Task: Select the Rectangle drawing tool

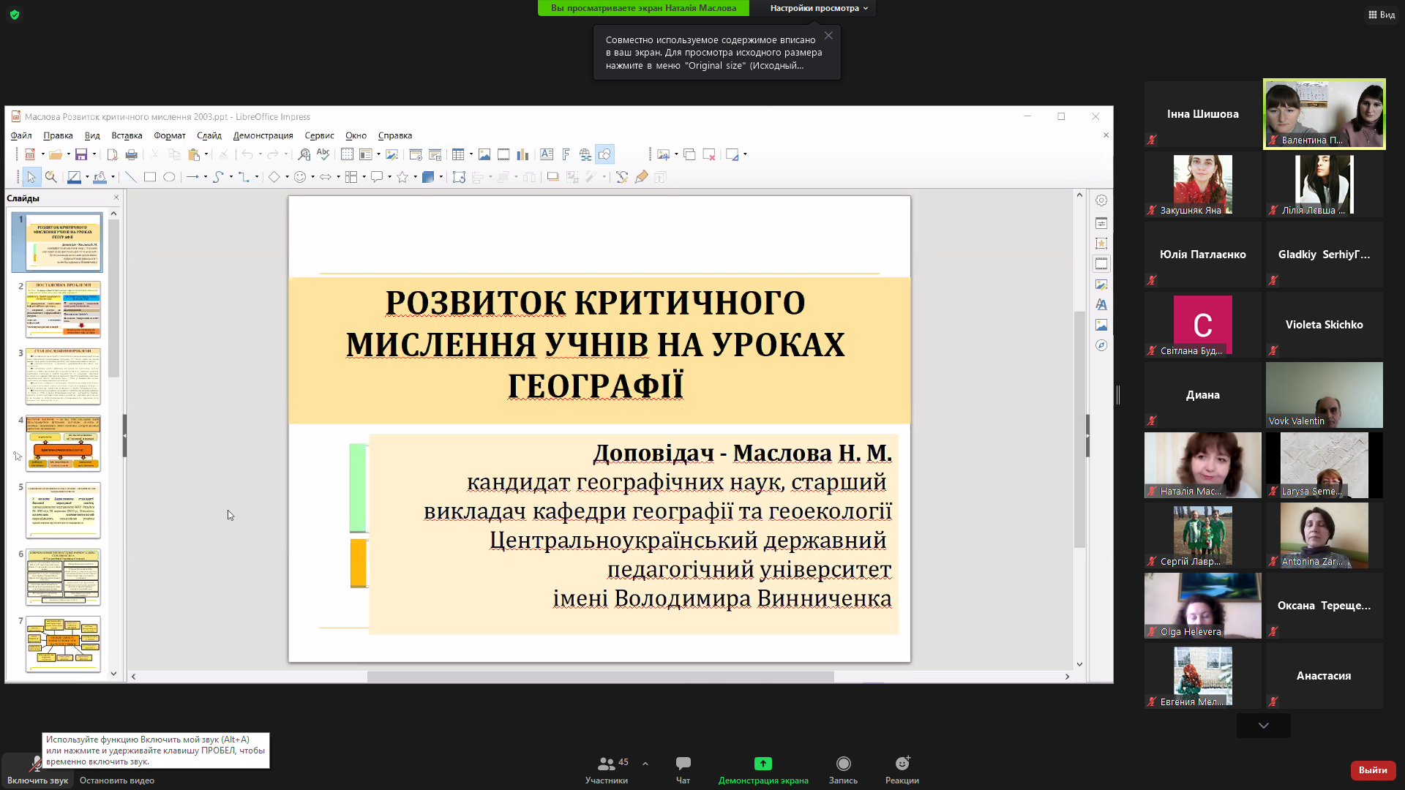Action: 150,177
